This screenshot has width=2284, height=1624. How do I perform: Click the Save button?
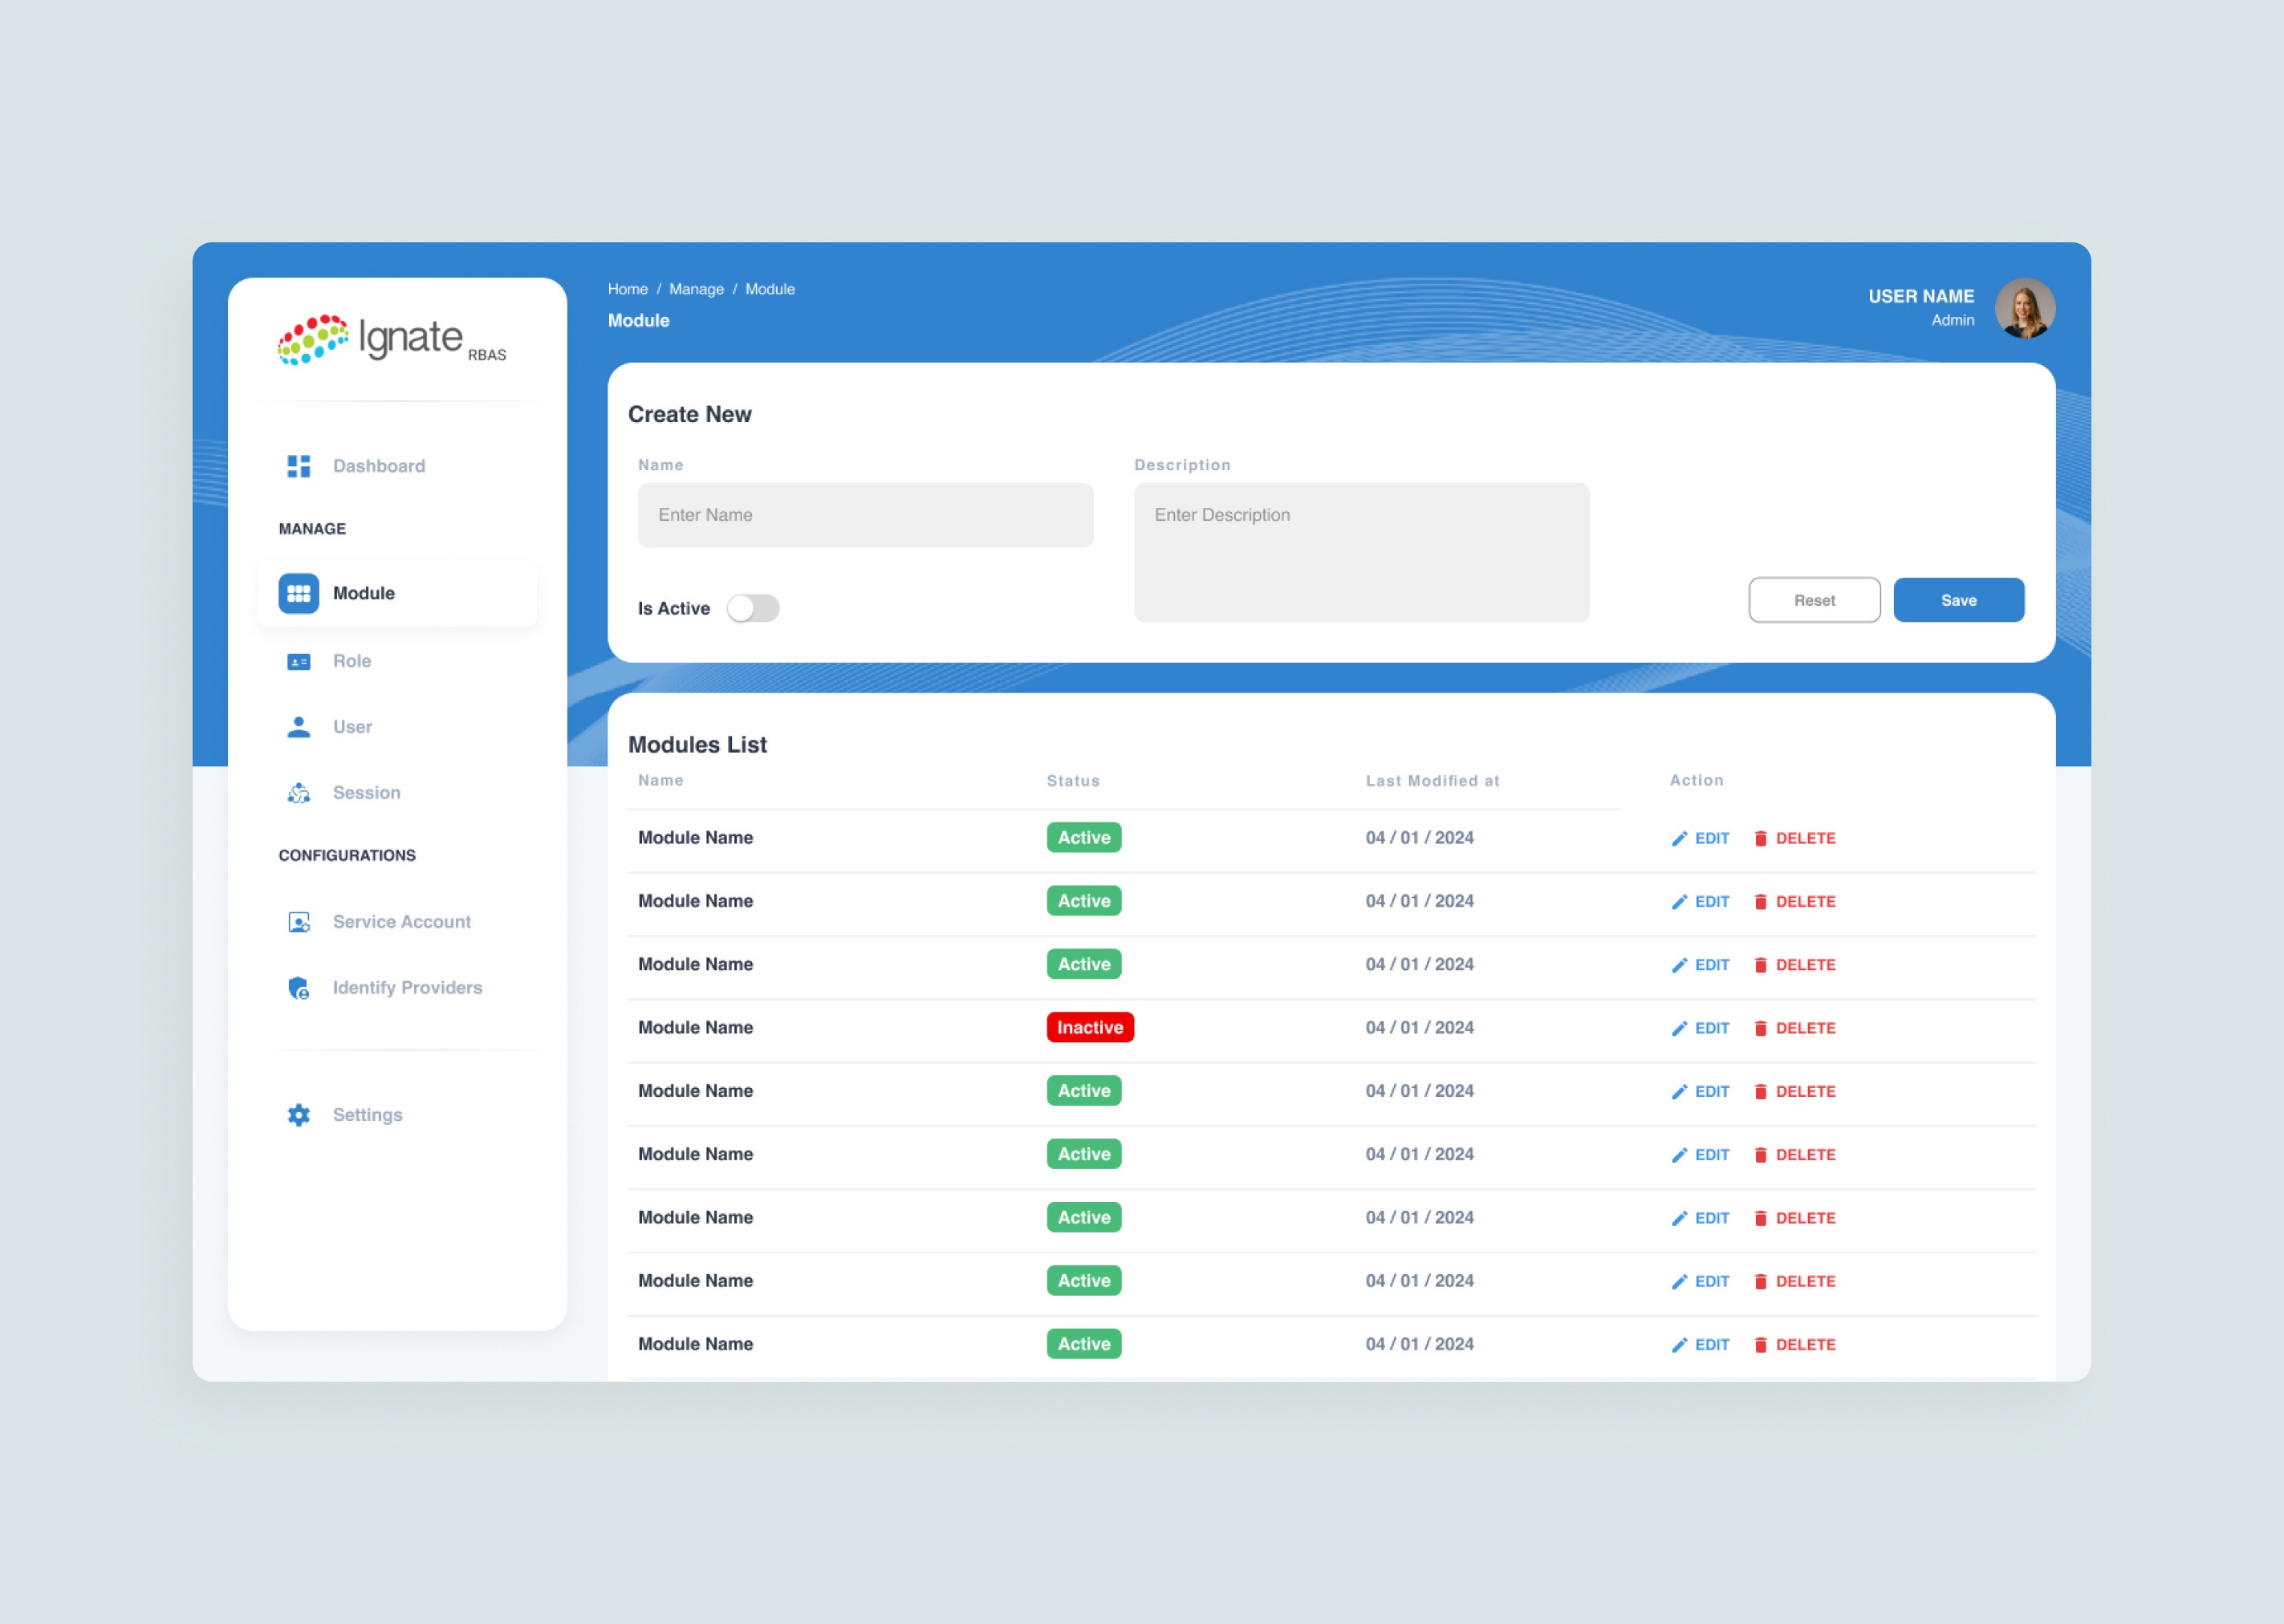click(1958, 600)
